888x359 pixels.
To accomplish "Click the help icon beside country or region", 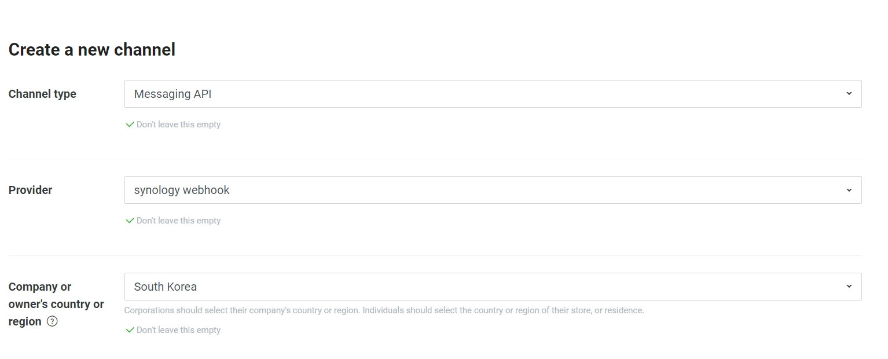I will pyautogui.click(x=52, y=321).
